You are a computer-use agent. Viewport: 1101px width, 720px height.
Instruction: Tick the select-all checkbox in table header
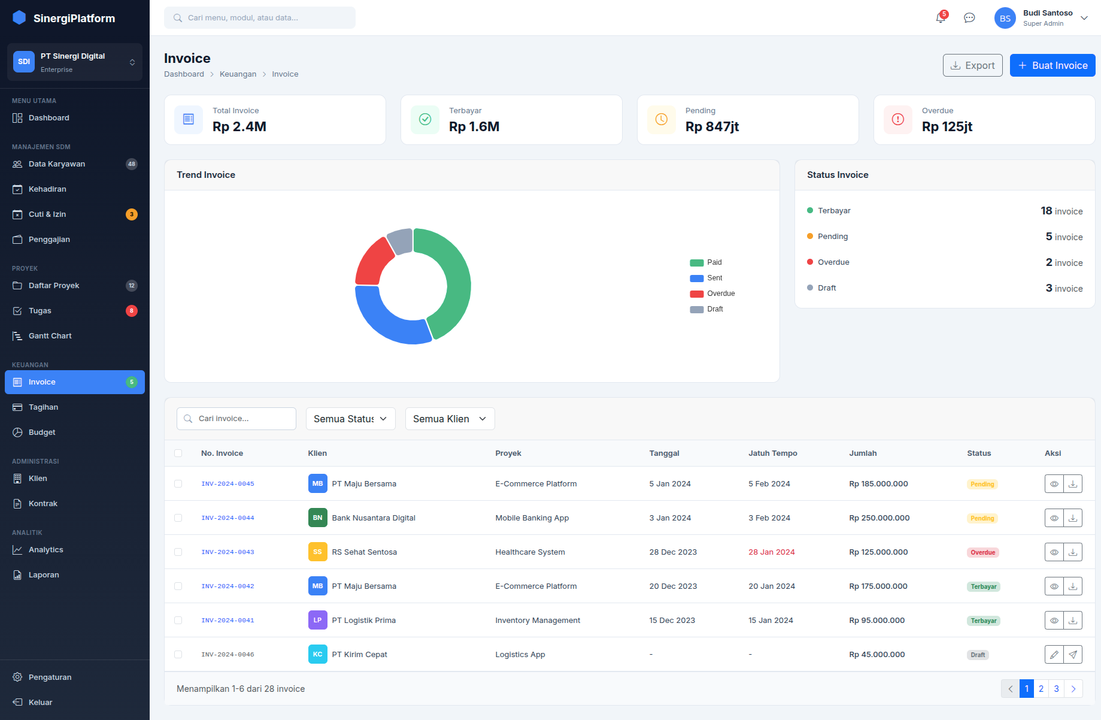pyautogui.click(x=178, y=453)
